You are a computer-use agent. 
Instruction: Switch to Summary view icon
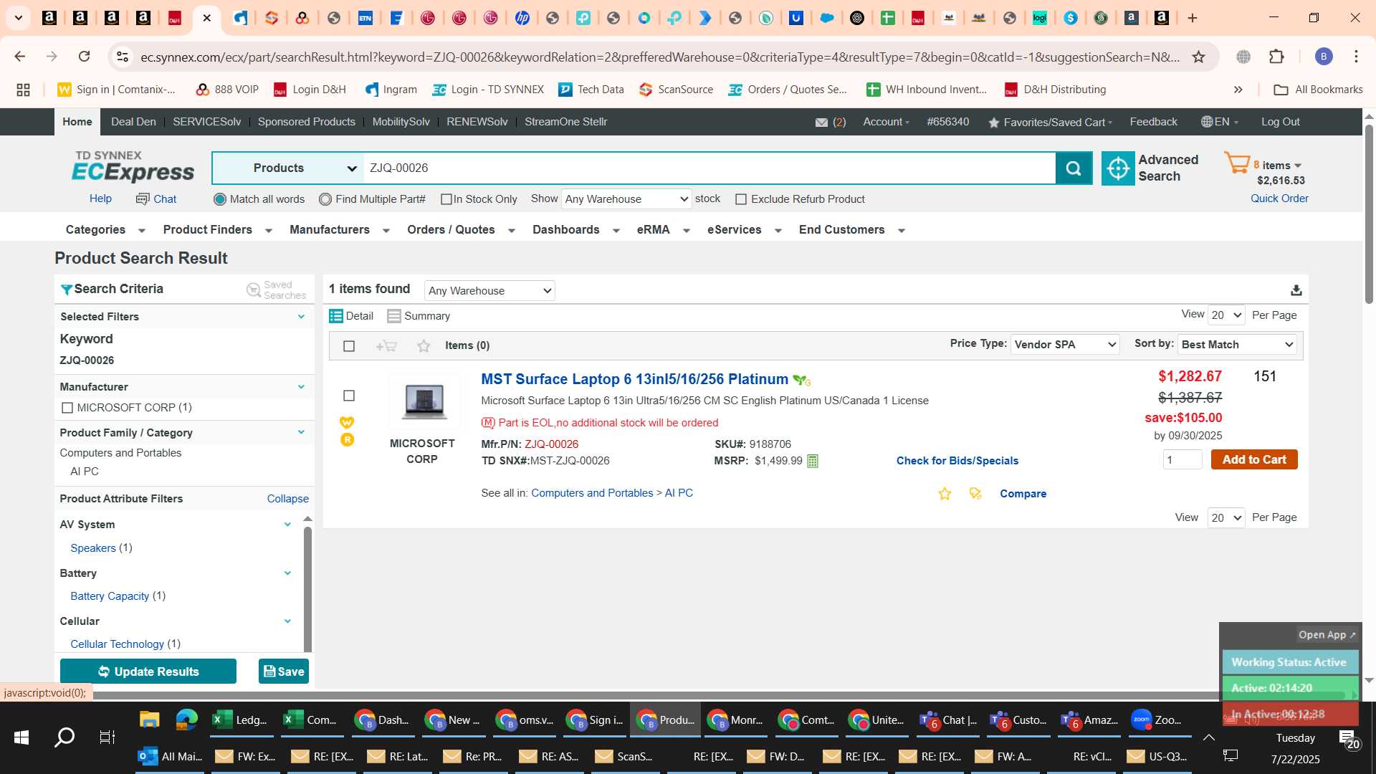(393, 316)
